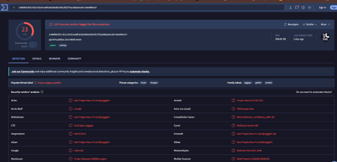The height and width of the screenshot is (162, 337).
Task: Click info icon next to Security vendors' analysis
Action: (x=42, y=92)
